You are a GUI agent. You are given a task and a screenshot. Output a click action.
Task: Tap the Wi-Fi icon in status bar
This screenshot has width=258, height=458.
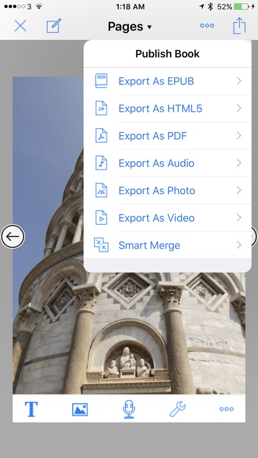(x=39, y=7)
